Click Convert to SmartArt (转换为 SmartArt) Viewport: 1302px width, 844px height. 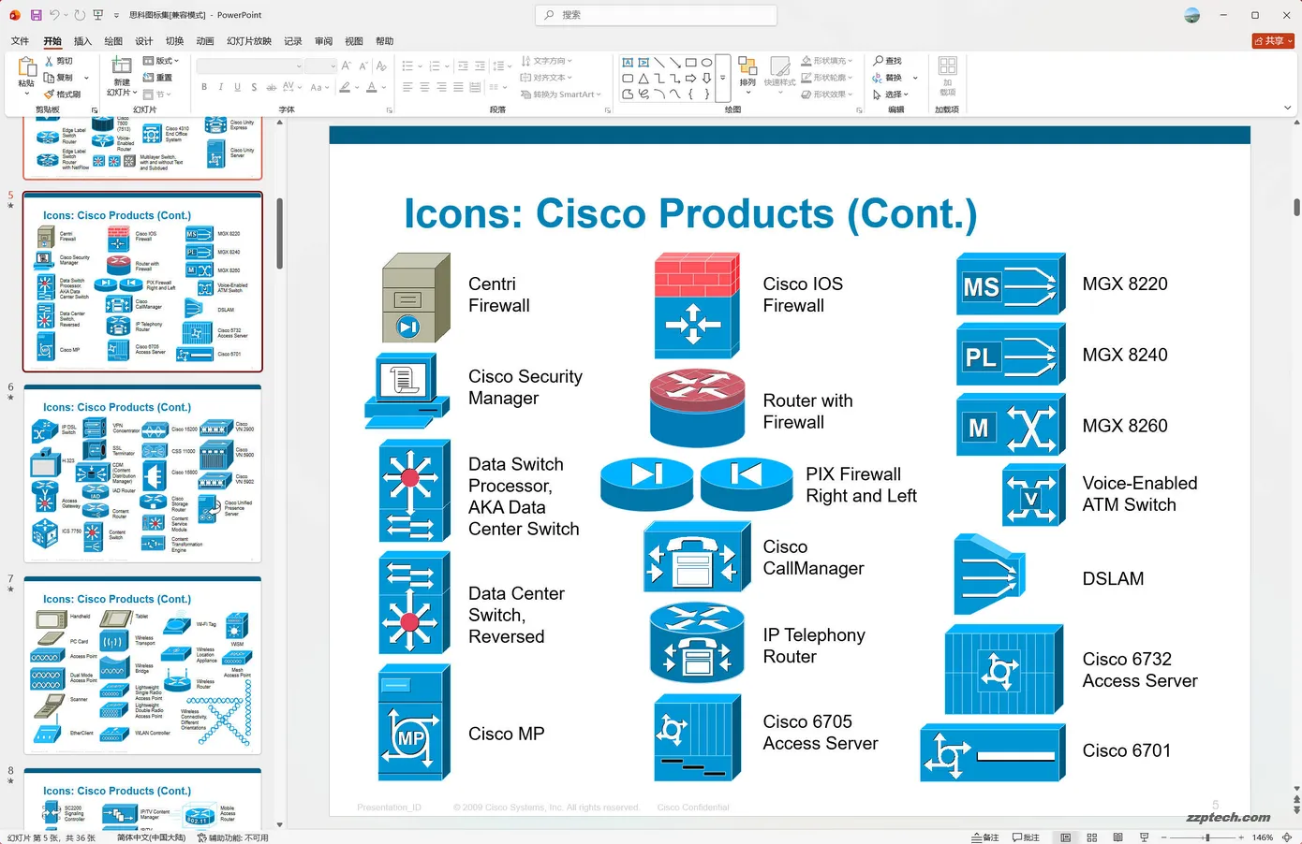point(560,95)
